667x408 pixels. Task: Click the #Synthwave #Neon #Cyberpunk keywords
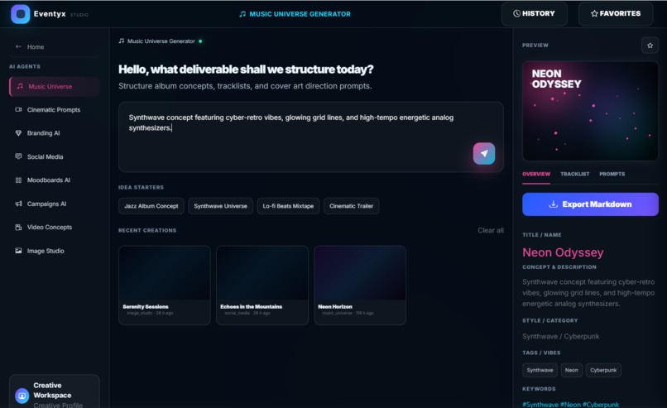570,404
